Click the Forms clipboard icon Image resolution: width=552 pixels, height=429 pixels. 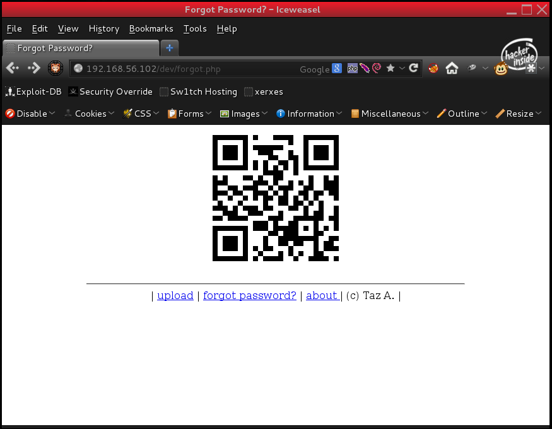pyautogui.click(x=172, y=114)
